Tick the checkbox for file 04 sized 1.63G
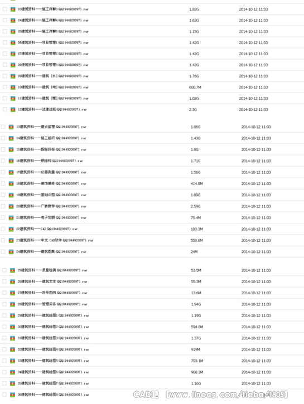Screen dimensions: 304x404 click(x=5, y=20)
